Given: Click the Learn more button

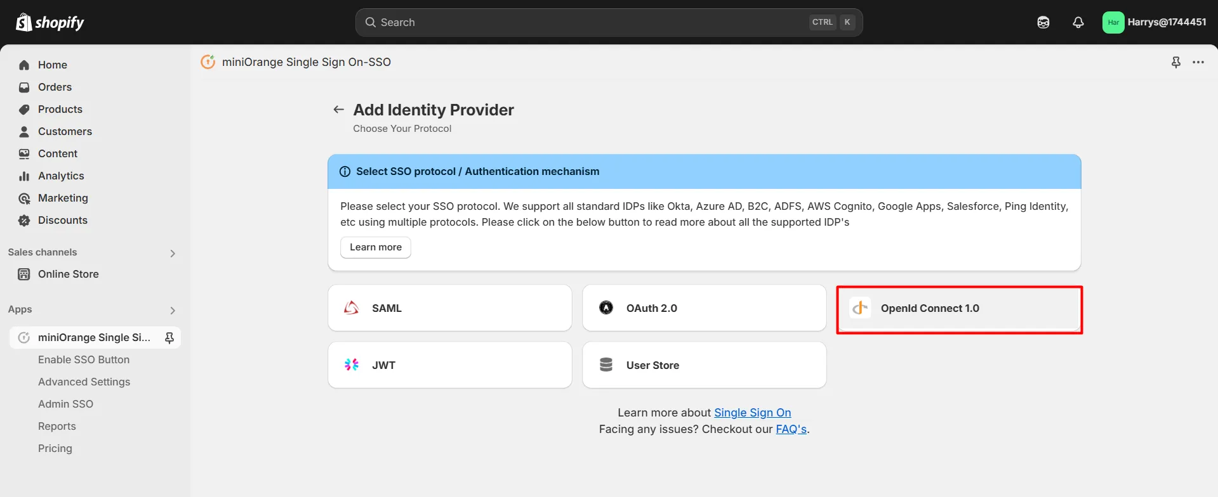Looking at the screenshot, I should tap(376, 247).
